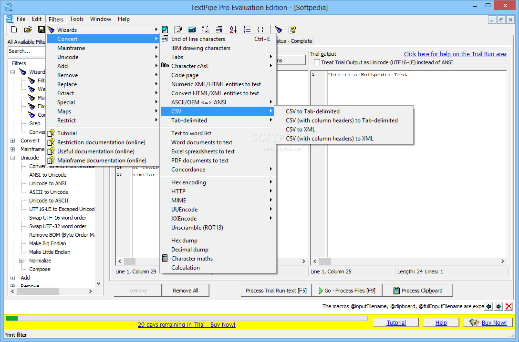
Task: Click the hat icon beside 'We' tree row
Action: tap(31, 89)
